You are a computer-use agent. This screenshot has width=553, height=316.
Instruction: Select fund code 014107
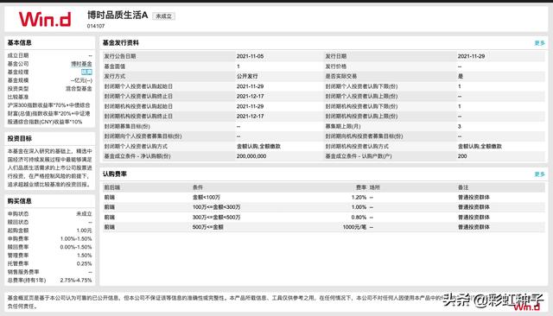pyautogui.click(x=96, y=26)
